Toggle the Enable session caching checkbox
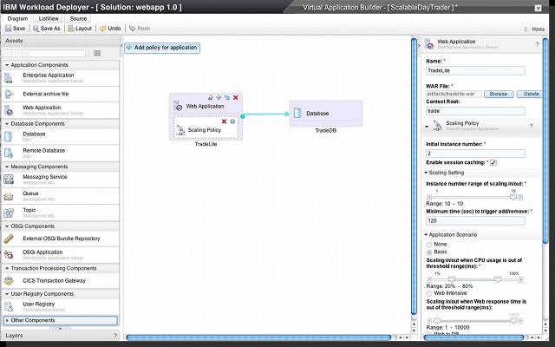555x347 pixels. point(493,163)
